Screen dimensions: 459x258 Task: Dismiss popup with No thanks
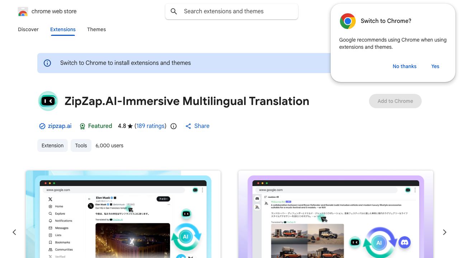coord(404,66)
